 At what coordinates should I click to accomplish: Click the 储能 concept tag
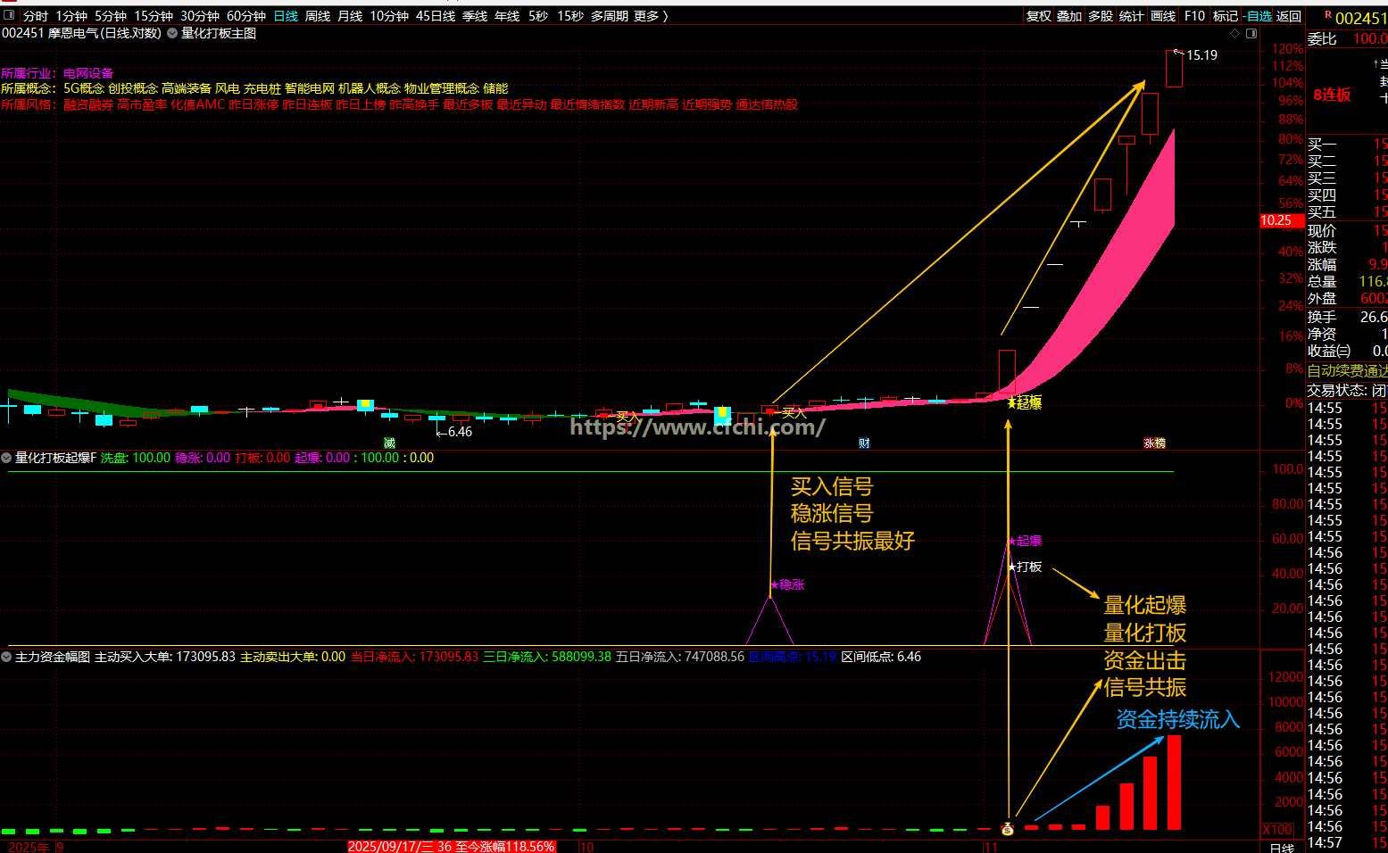[495, 88]
